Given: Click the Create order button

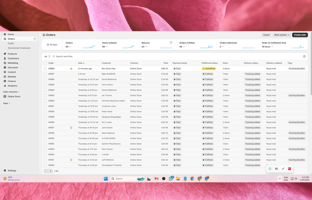Looking at the screenshot, I should (300, 35).
